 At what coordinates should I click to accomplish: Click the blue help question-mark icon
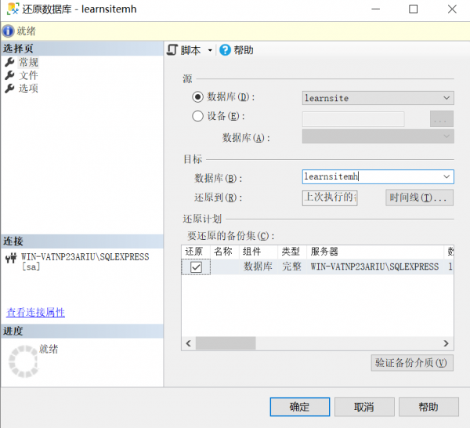(x=225, y=50)
